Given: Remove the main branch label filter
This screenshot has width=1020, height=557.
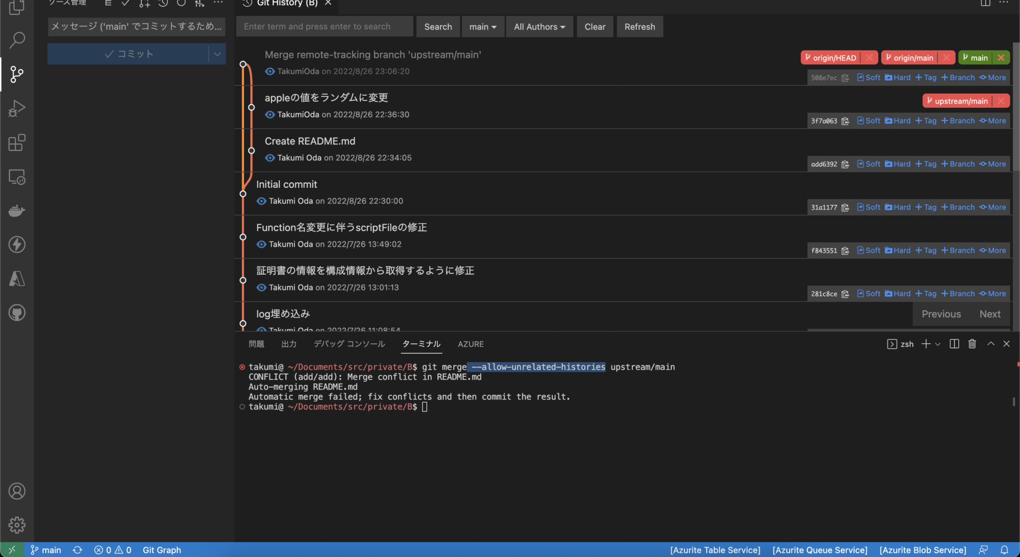Looking at the screenshot, I should (x=1002, y=57).
